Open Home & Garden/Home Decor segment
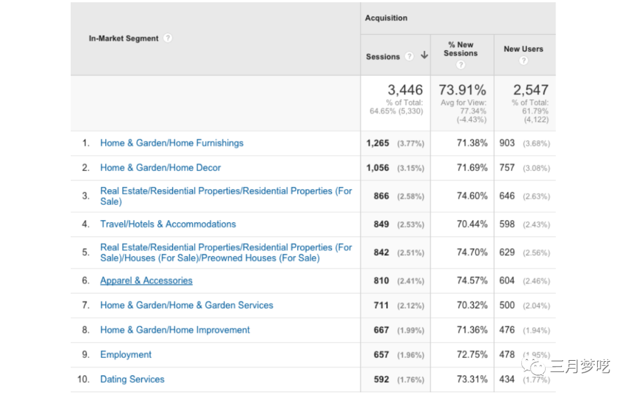This screenshot has height=394, width=631. pyautogui.click(x=161, y=168)
